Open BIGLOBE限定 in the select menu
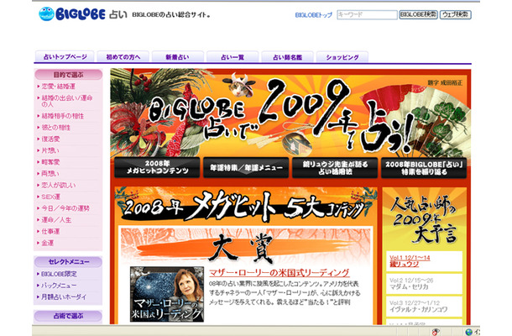 tap(59, 274)
